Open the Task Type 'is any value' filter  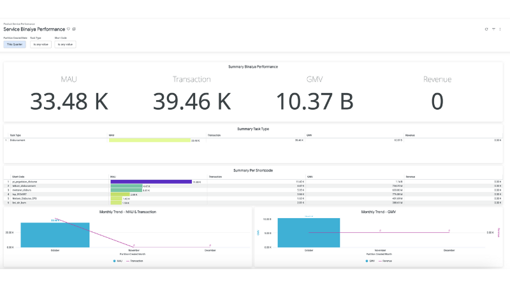click(x=41, y=44)
